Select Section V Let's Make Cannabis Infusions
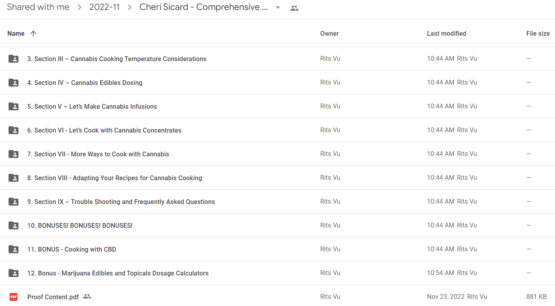The width and height of the screenshot is (555, 306). (277, 106)
